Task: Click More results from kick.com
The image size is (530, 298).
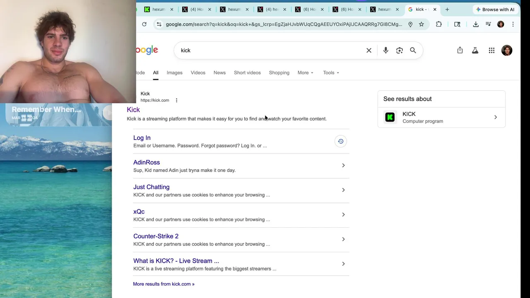Action: pyautogui.click(x=164, y=284)
